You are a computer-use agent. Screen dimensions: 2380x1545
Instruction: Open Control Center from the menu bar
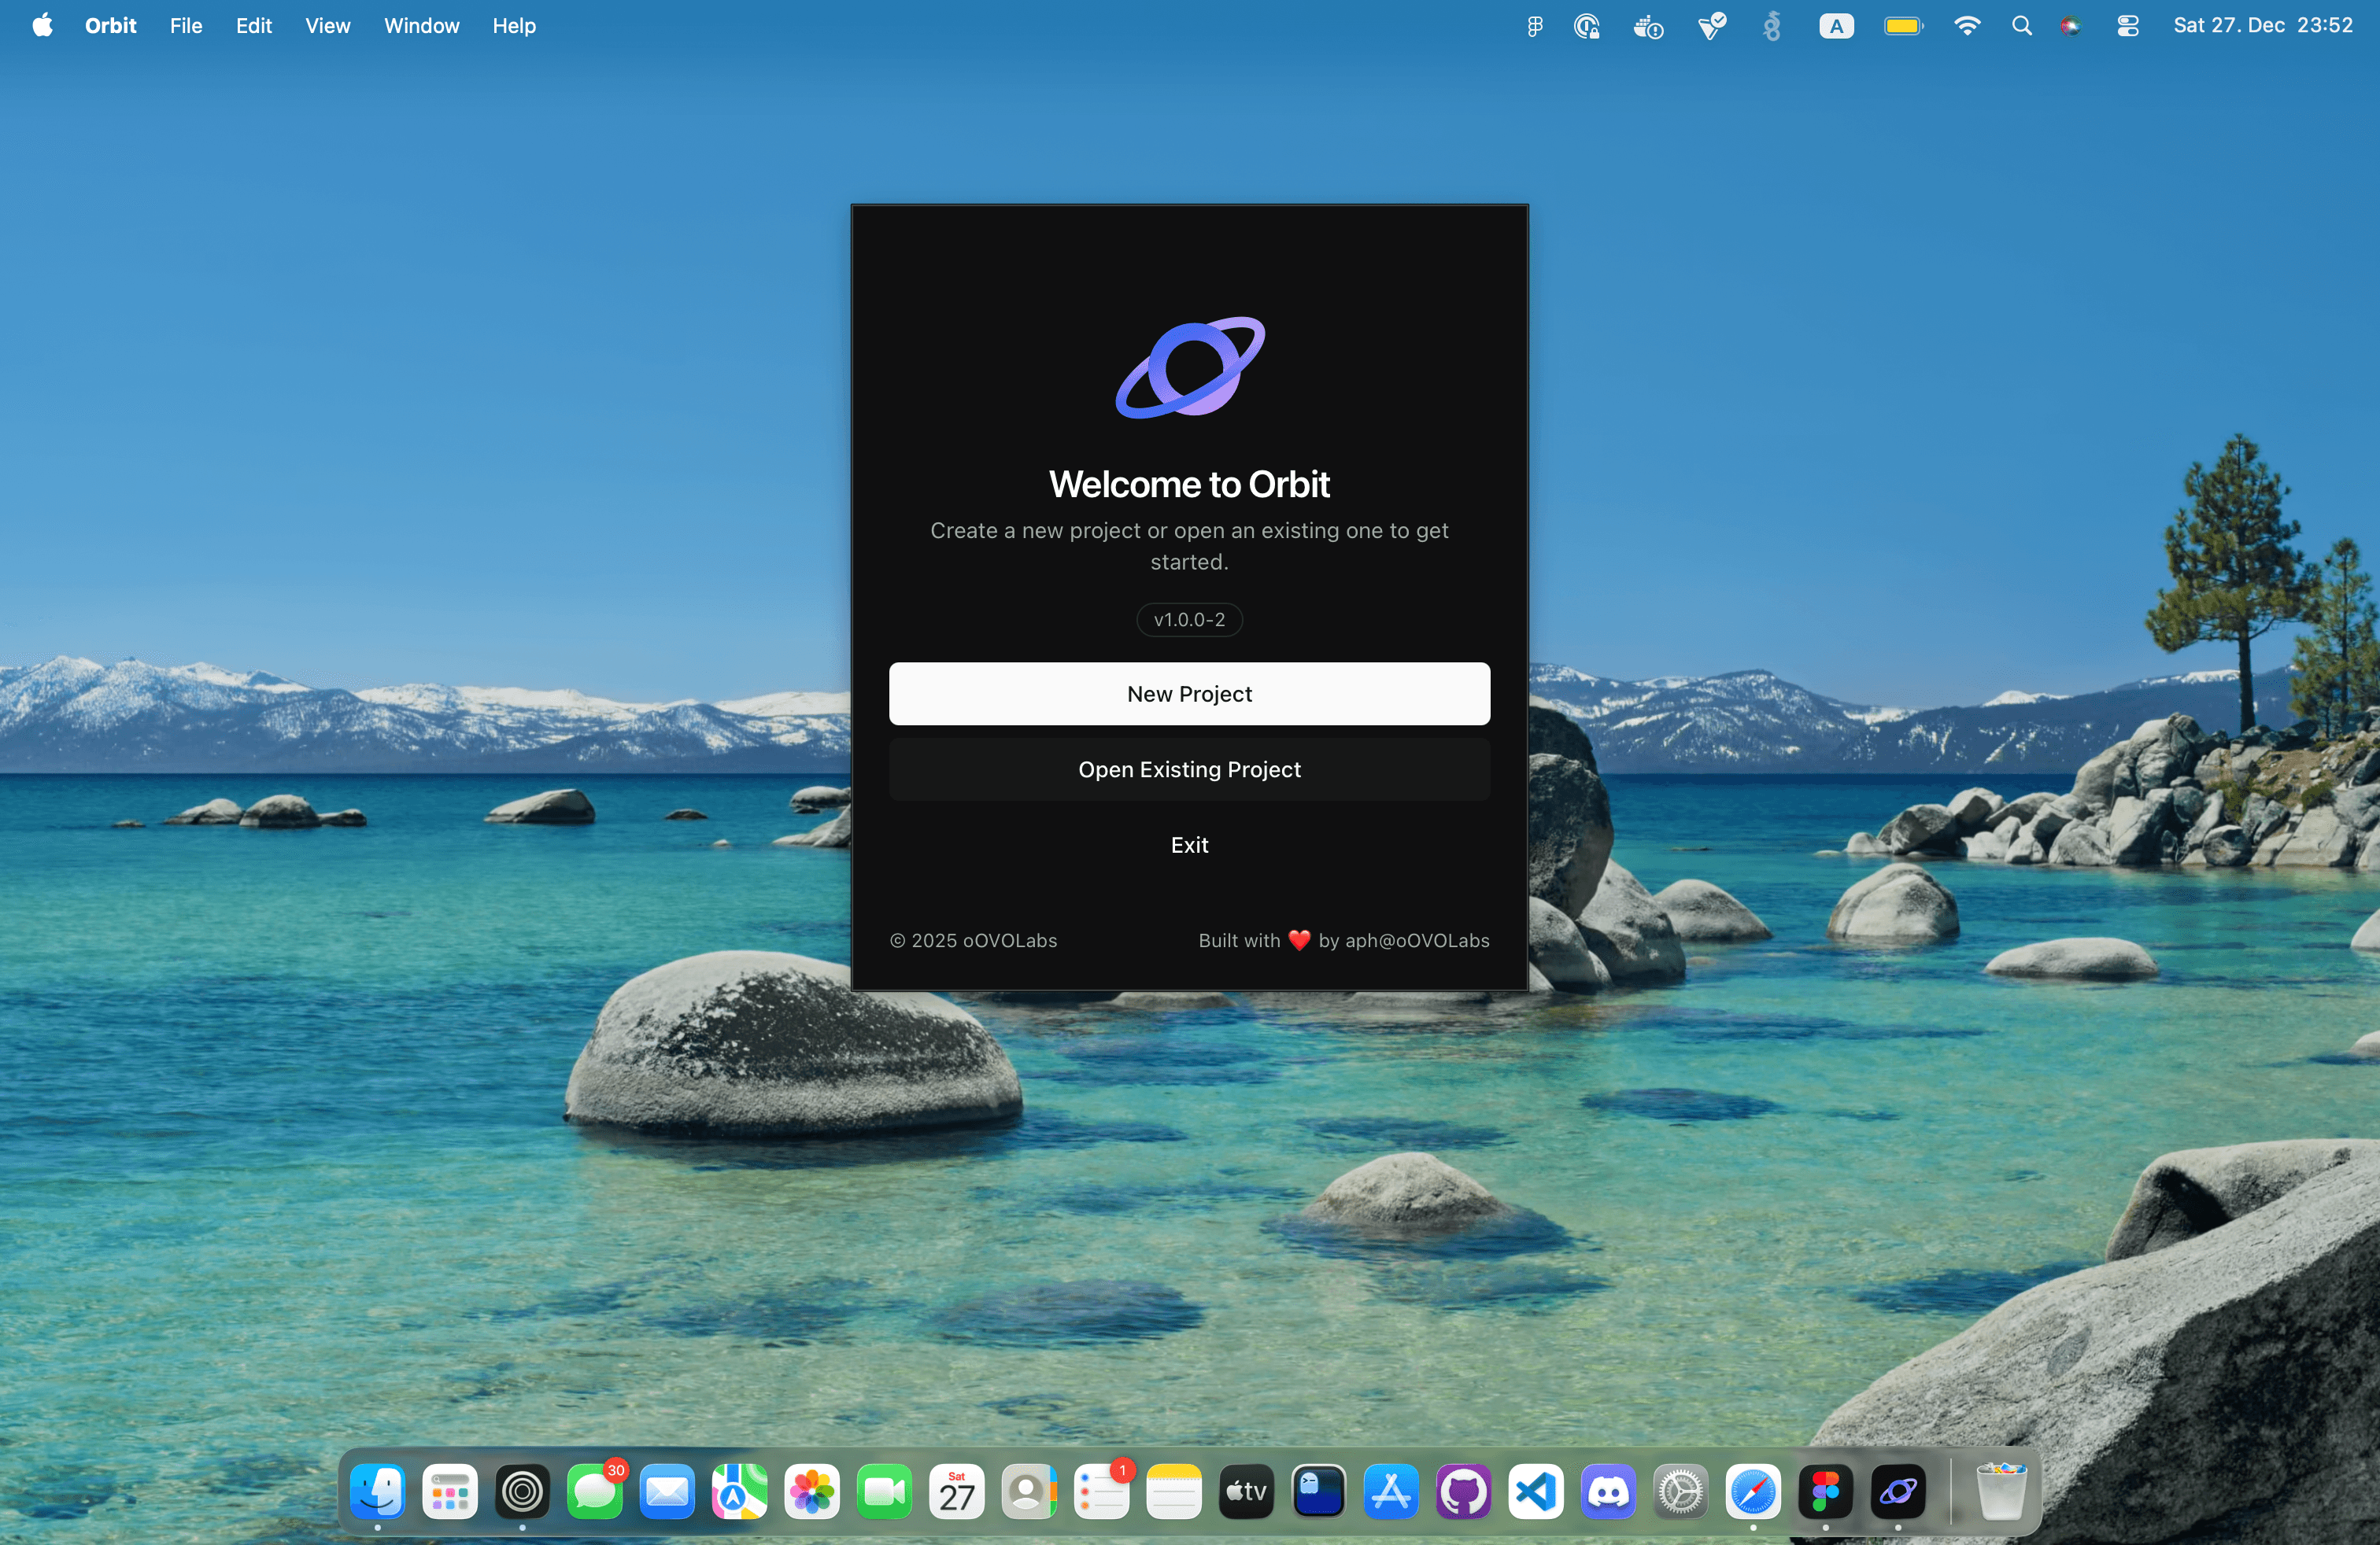[2127, 26]
